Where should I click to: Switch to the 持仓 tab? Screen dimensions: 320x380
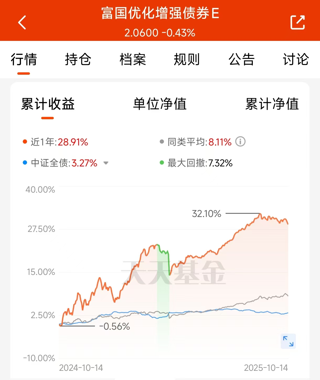click(78, 59)
